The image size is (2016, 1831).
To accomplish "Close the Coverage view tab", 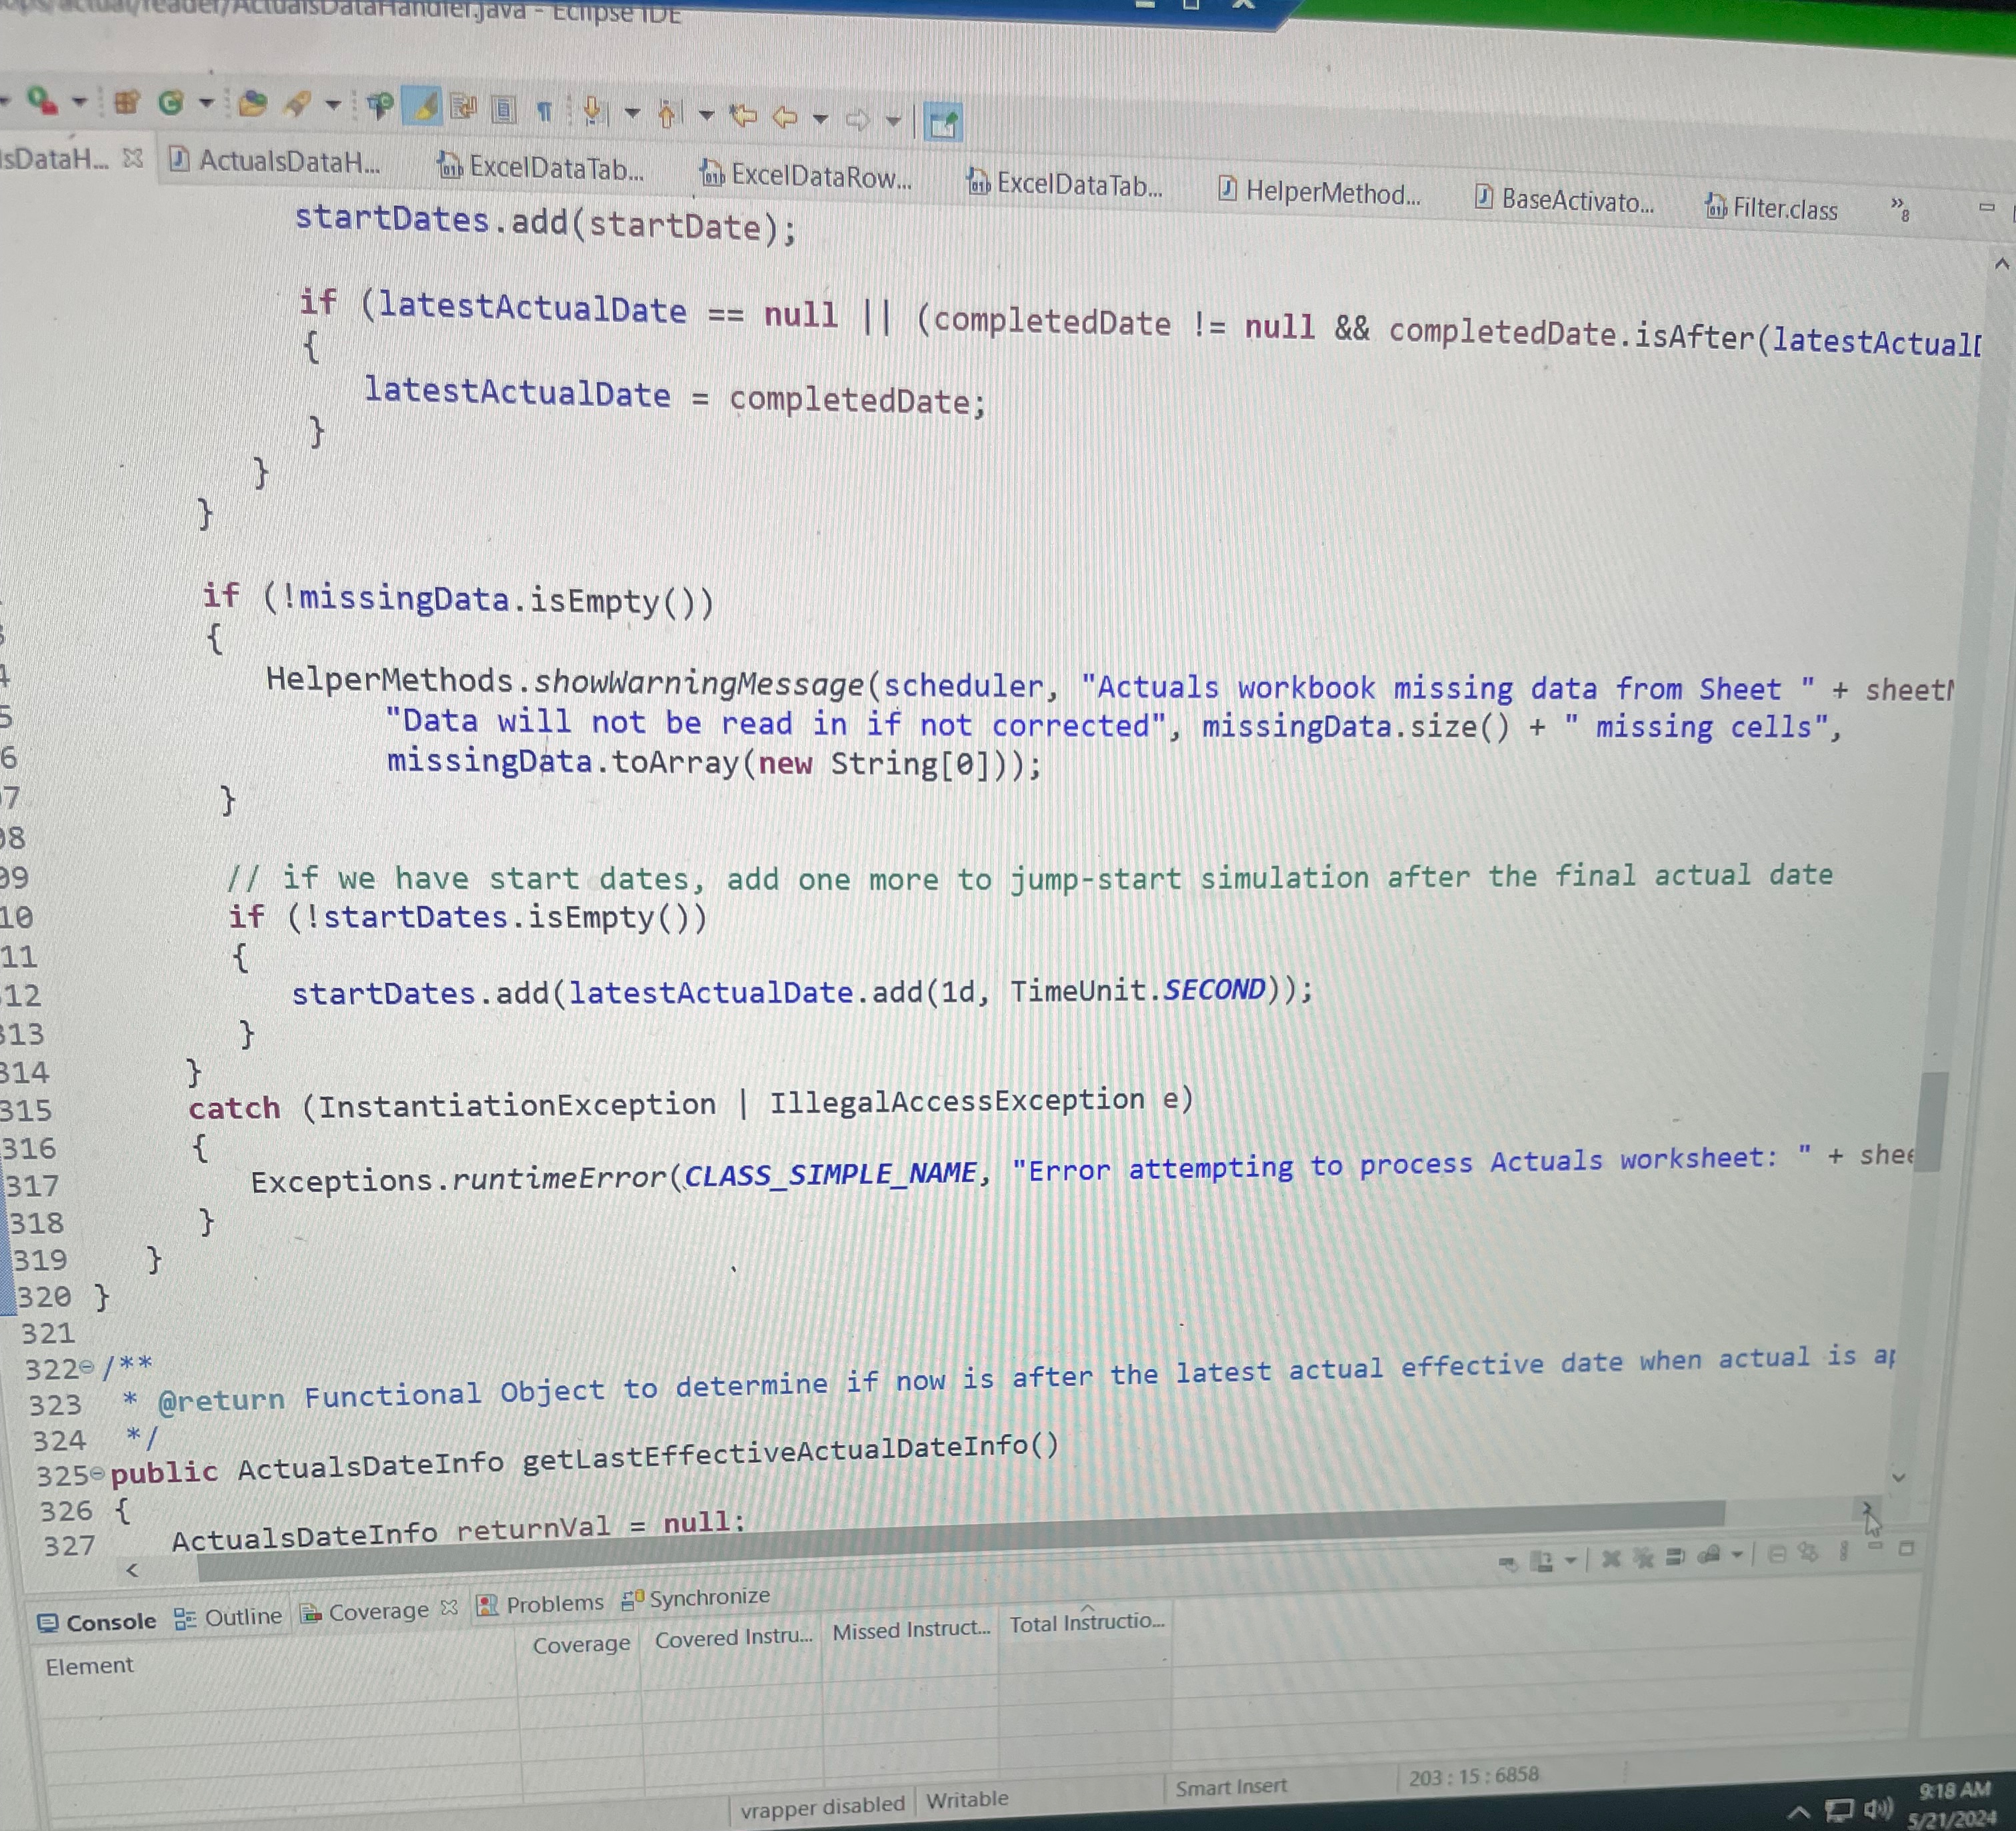I will pyautogui.click(x=449, y=1607).
